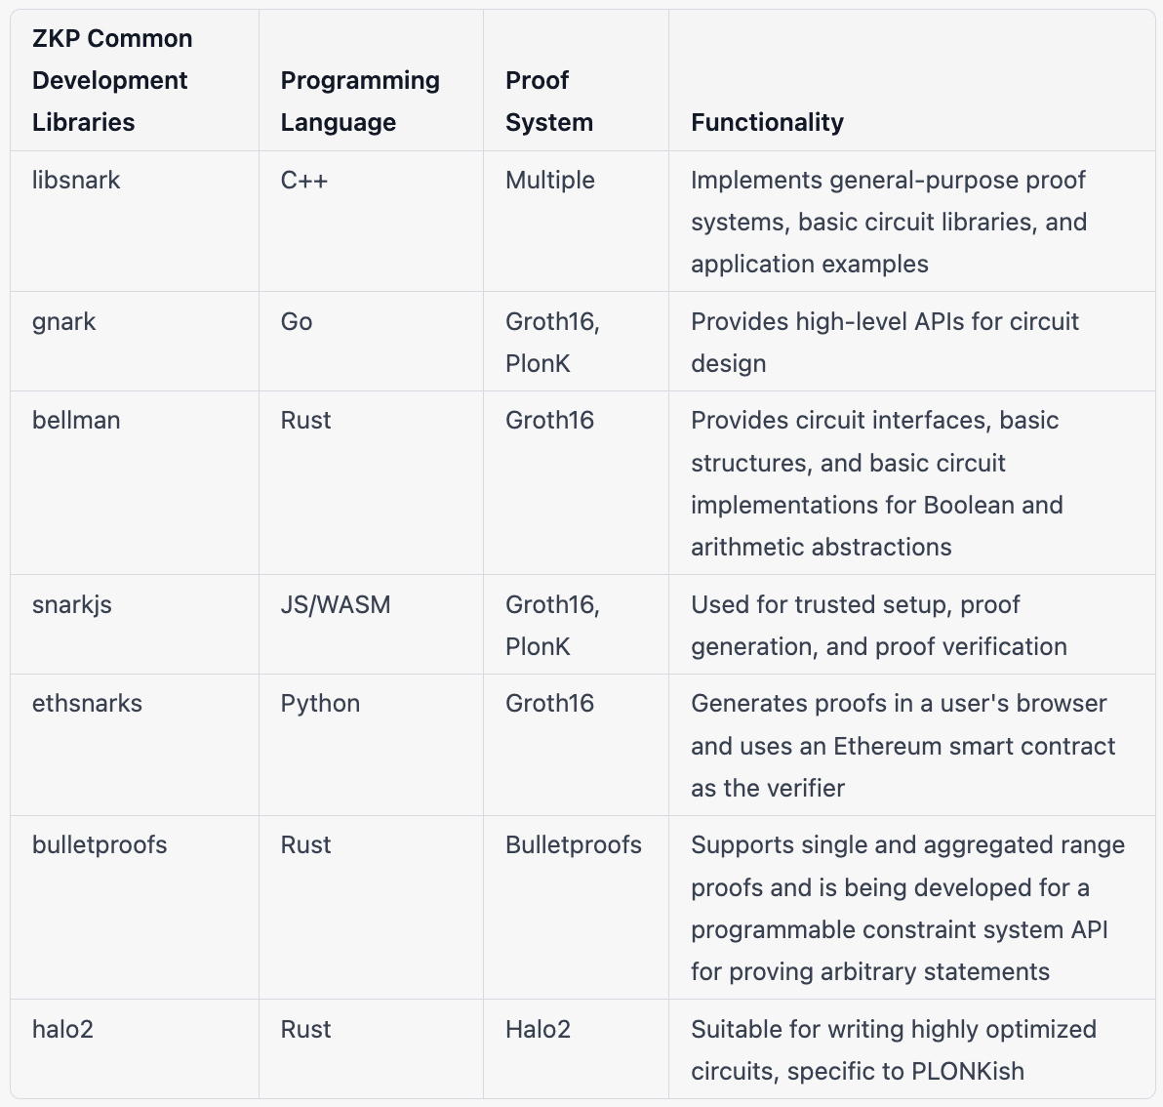Click the 'bellman' library cell
The height and width of the screenshot is (1107, 1163).
76,421
